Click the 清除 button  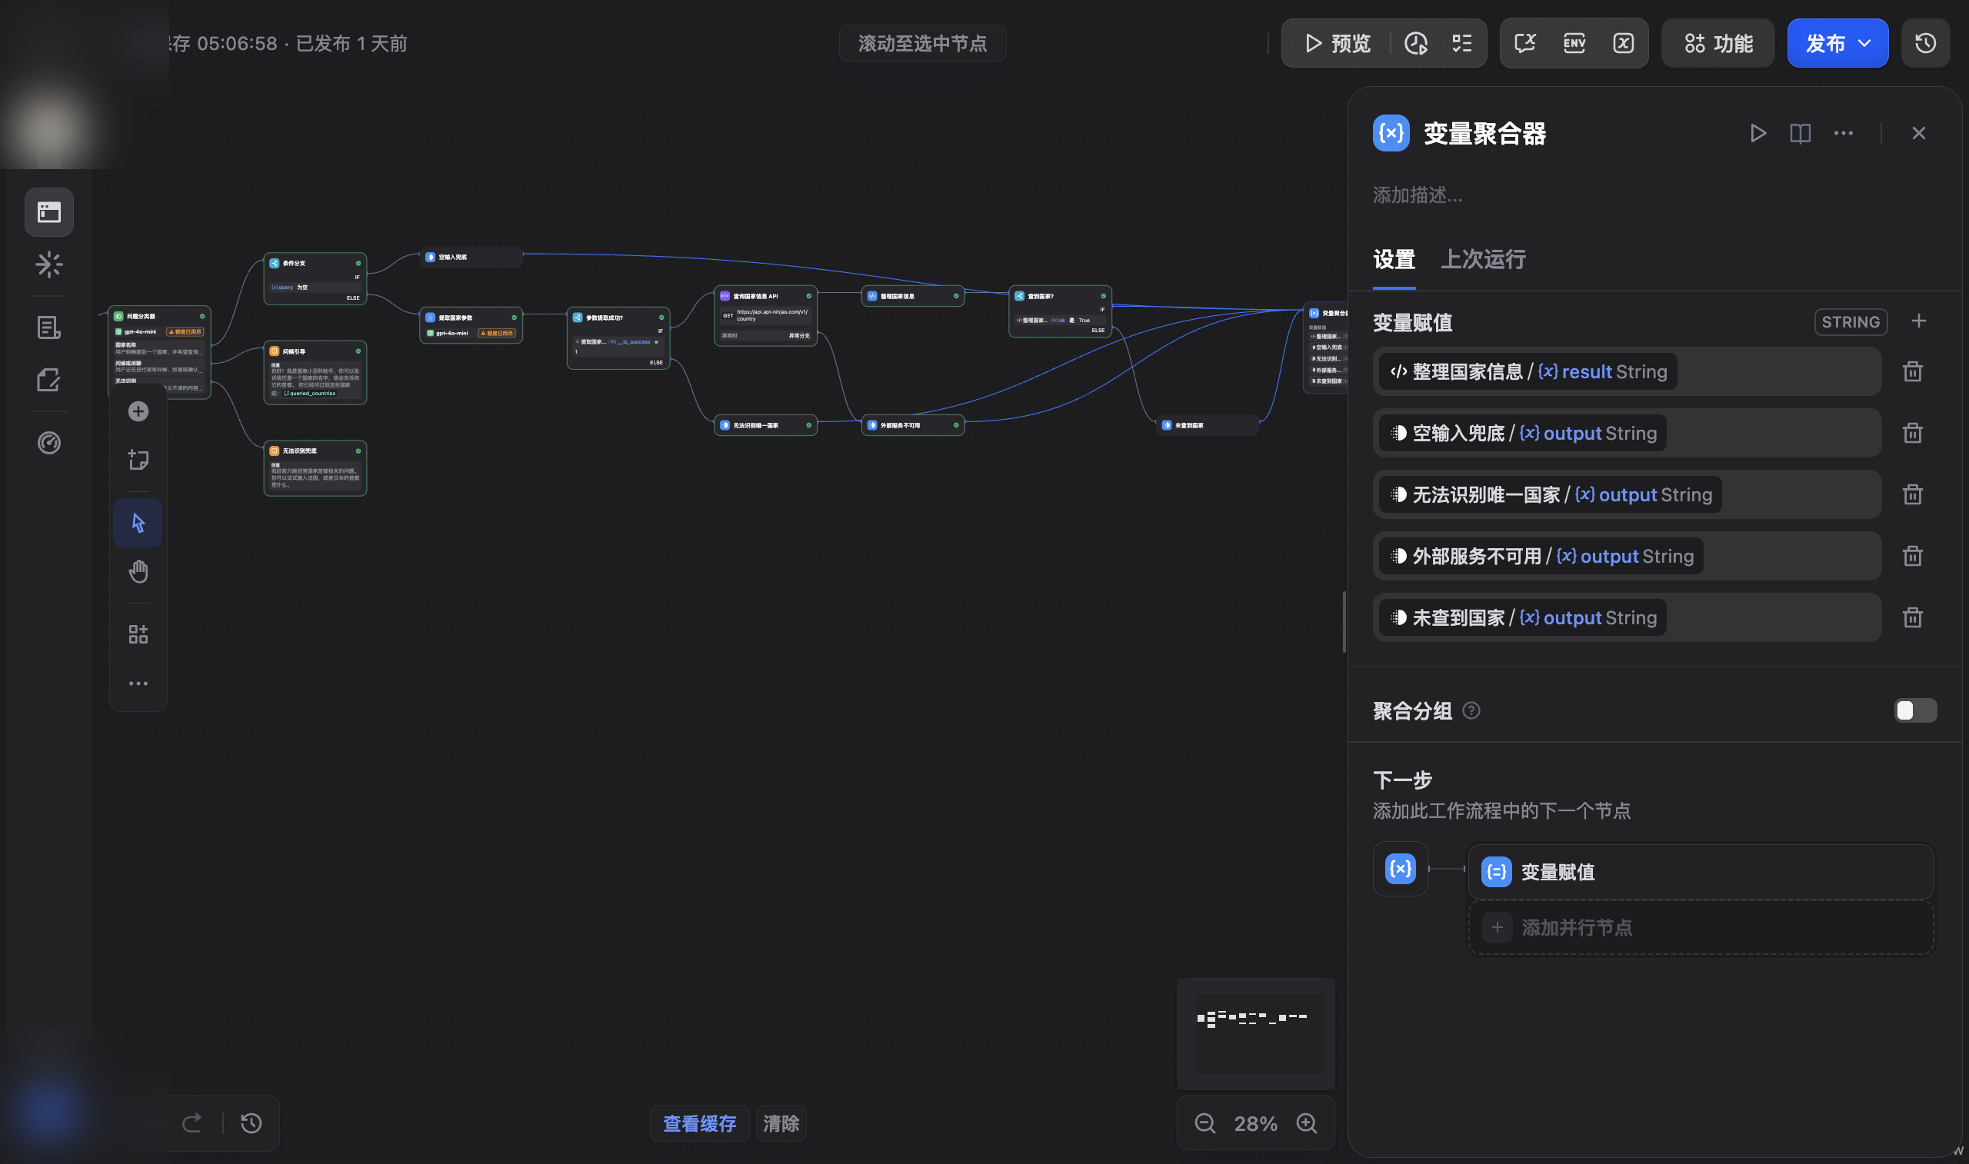click(781, 1123)
